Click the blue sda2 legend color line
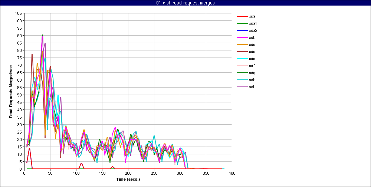 click(x=242, y=30)
